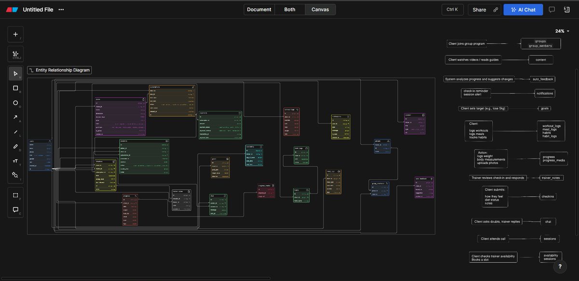579x281 pixels.
Task: Select the Pencil drawing tool
Action: 15,146
